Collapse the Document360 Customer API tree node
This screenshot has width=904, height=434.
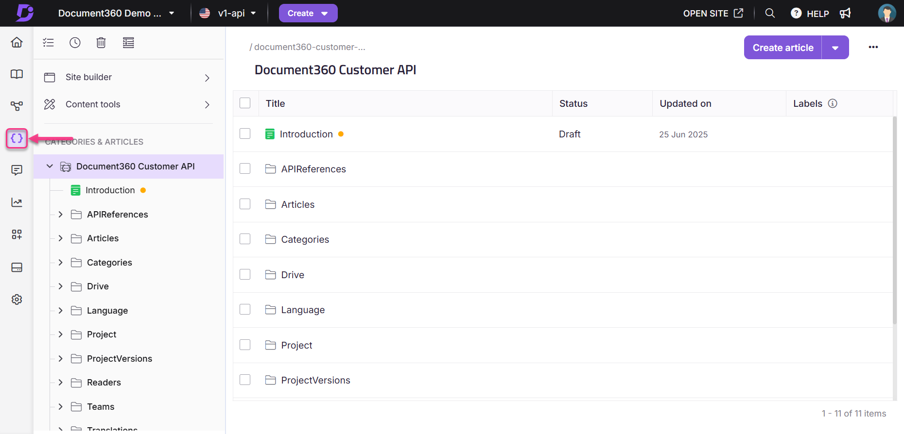[50, 166]
